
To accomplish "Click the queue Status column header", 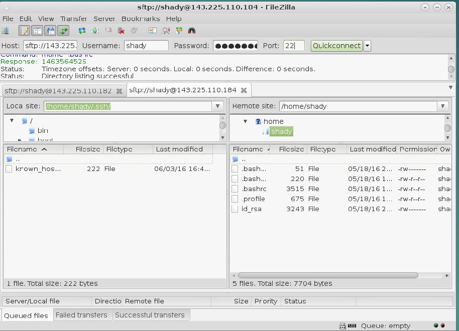I will coord(318,301).
